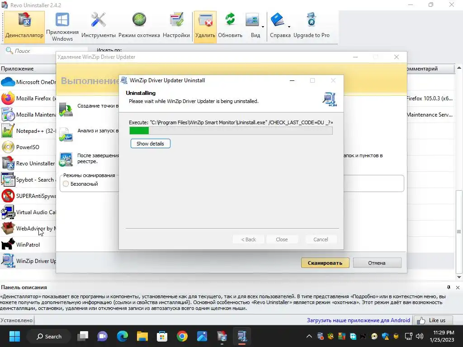The image size is (463, 347).
Task: Select the Notepad++ list entry
Action: click(x=28, y=131)
